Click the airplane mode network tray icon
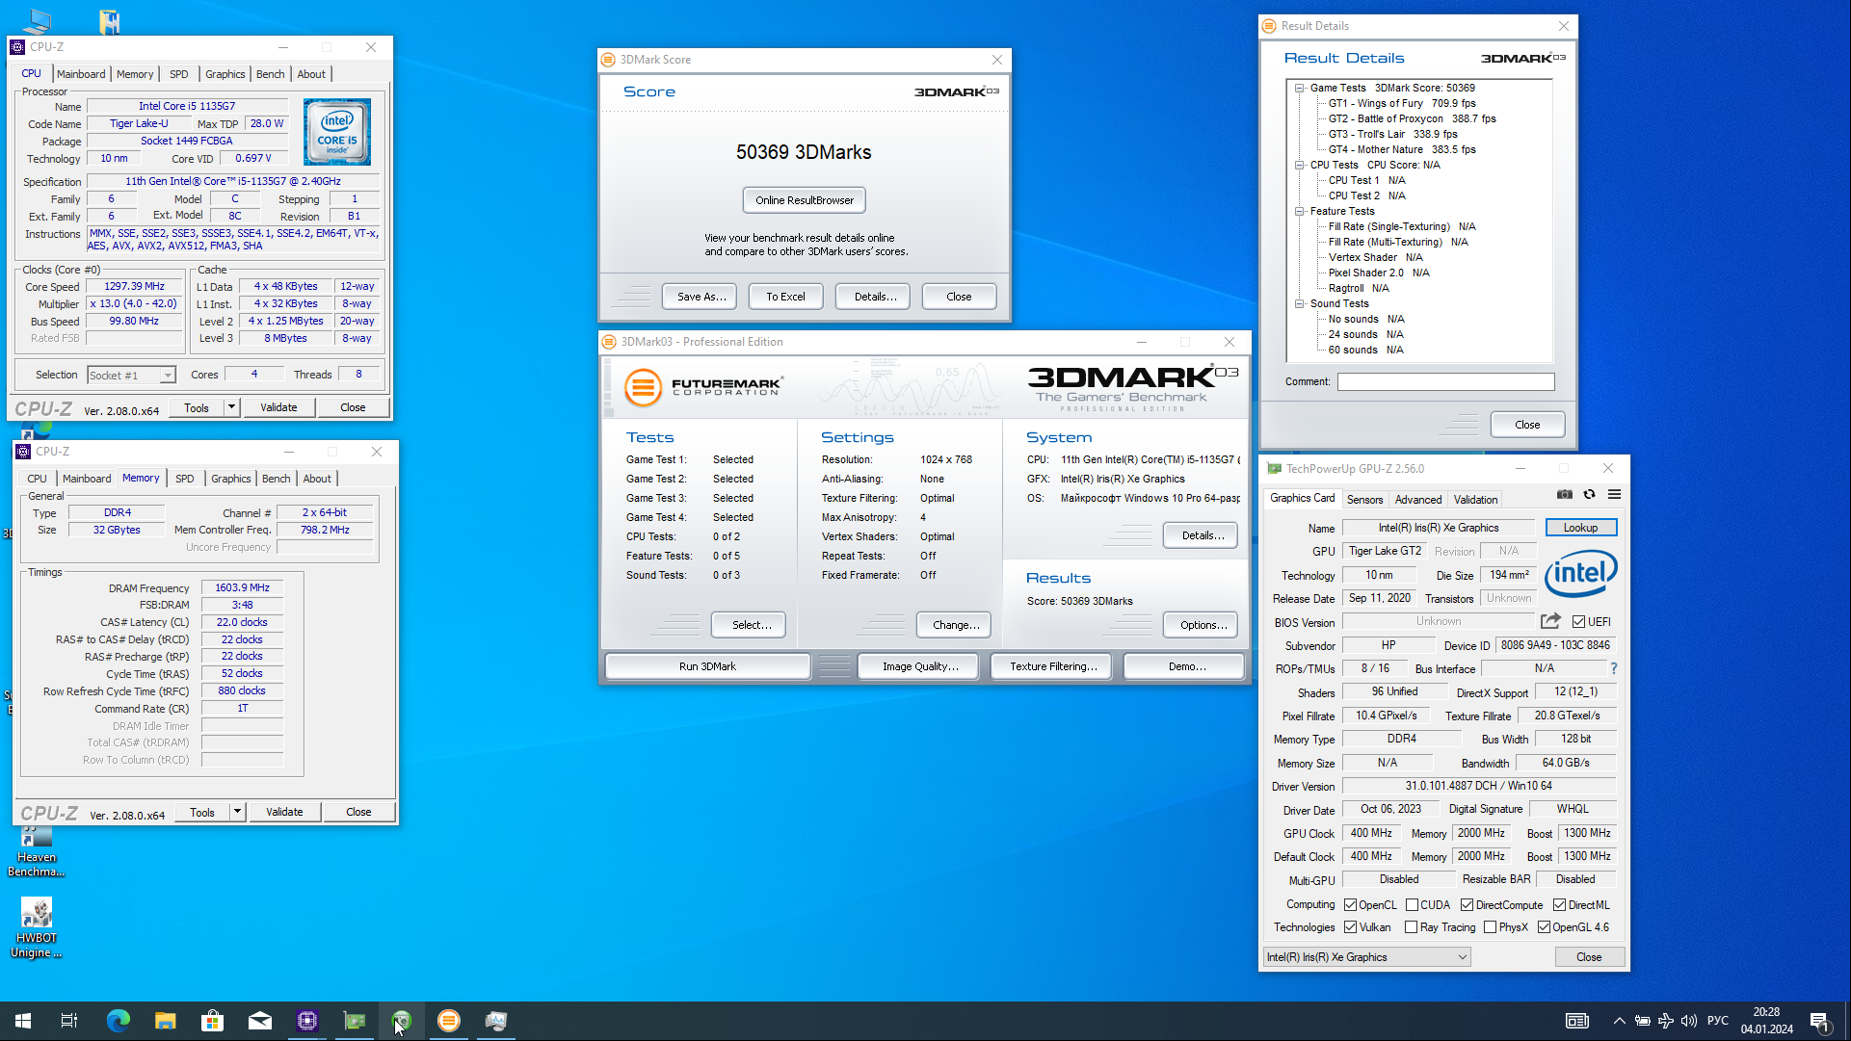This screenshot has width=1851, height=1041. click(x=1666, y=1021)
